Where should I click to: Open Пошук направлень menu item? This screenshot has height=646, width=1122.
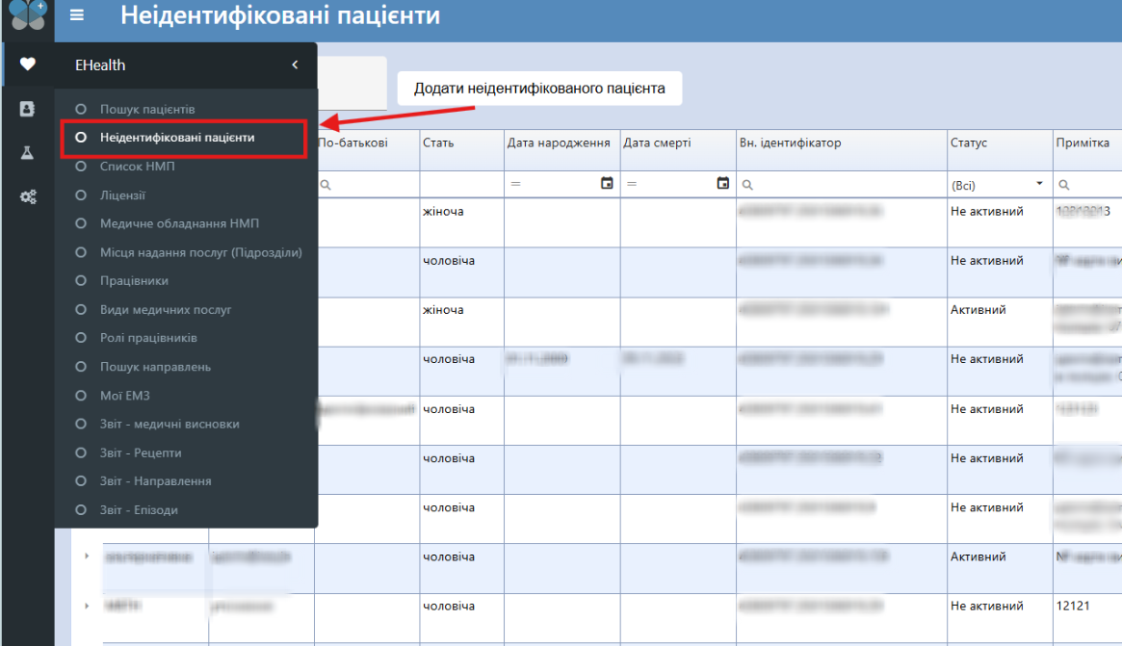click(155, 366)
